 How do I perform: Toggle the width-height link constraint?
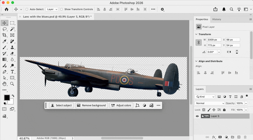(199, 43)
